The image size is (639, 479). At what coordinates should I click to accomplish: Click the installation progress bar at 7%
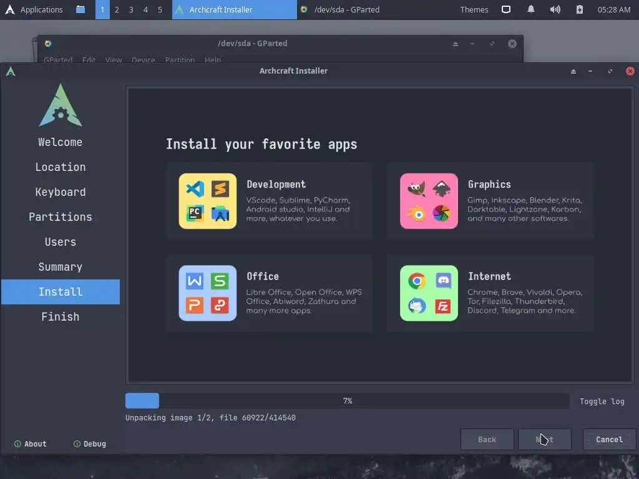[x=347, y=401]
